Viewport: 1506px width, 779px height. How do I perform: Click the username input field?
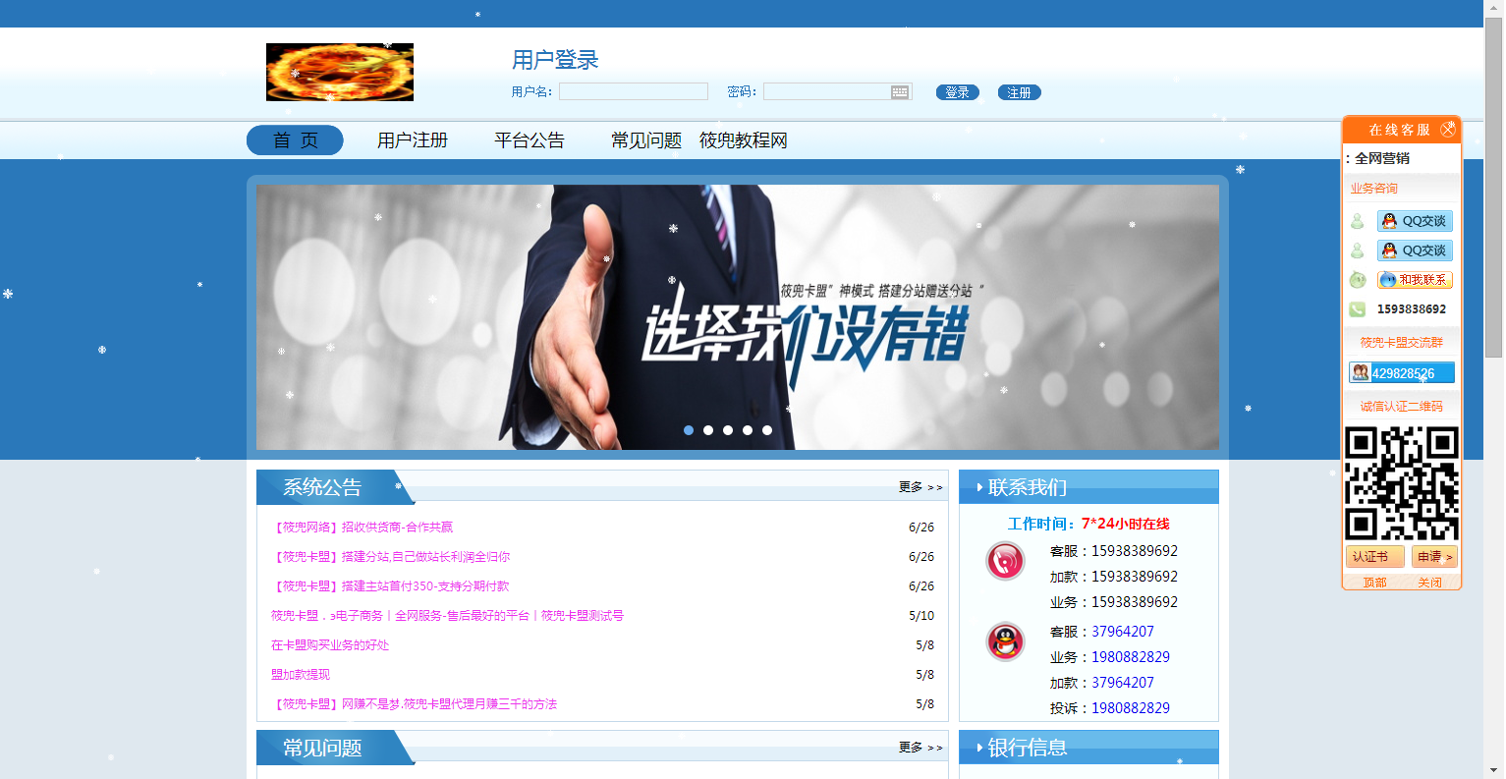(x=634, y=91)
